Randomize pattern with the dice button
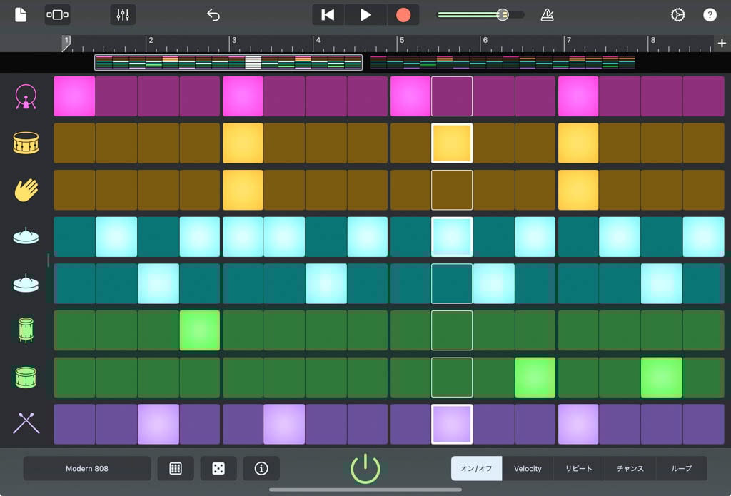731x496 pixels. (x=218, y=469)
